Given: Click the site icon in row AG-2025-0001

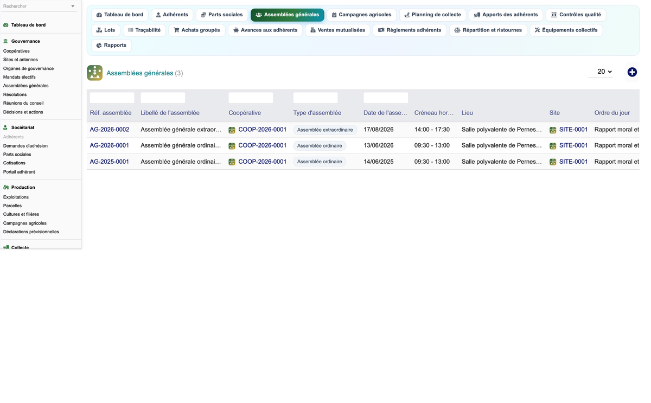Looking at the screenshot, I should point(553,162).
